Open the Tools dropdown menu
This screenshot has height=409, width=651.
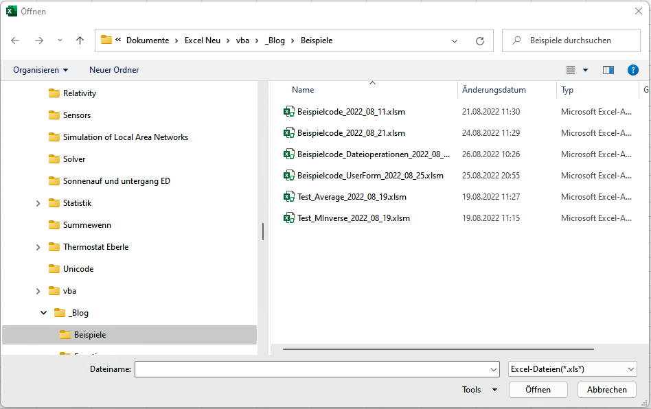point(479,390)
